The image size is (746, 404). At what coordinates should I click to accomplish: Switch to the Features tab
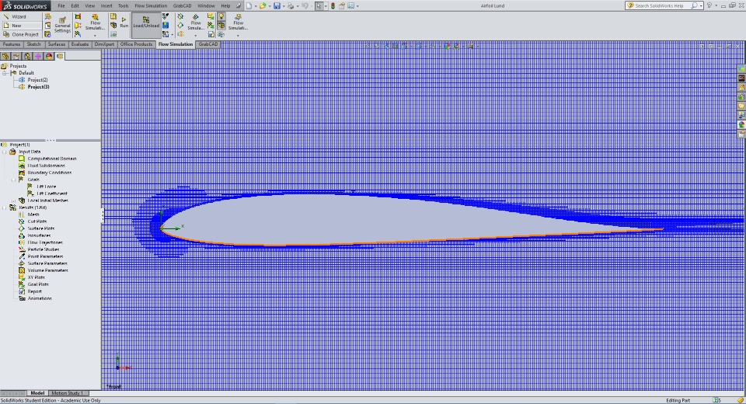(12, 44)
